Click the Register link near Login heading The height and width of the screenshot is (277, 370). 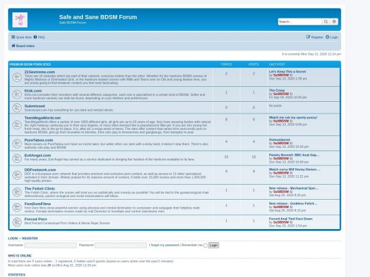point(29,238)
